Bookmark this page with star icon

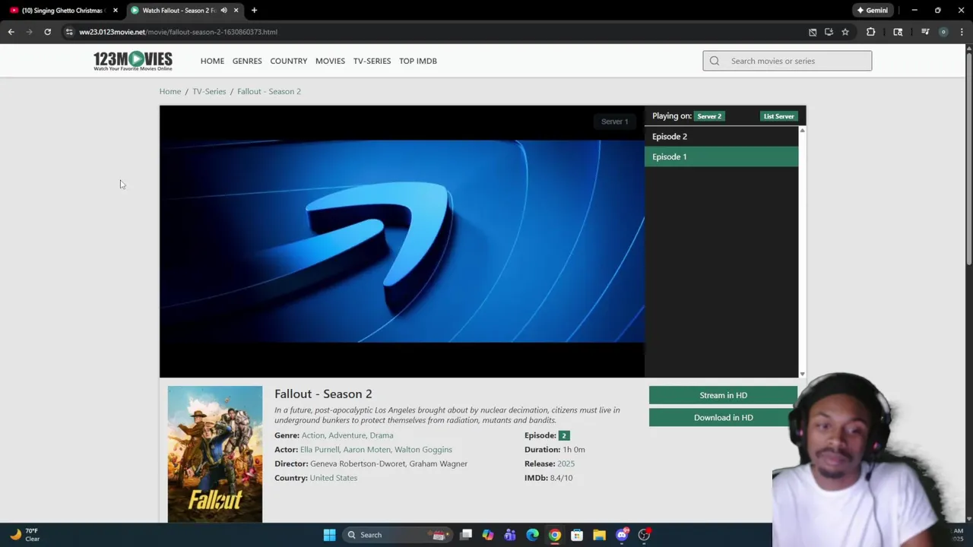845,32
